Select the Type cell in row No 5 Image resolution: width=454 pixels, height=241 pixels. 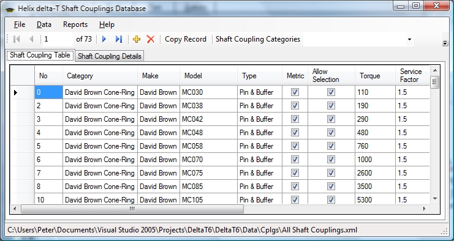260,146
